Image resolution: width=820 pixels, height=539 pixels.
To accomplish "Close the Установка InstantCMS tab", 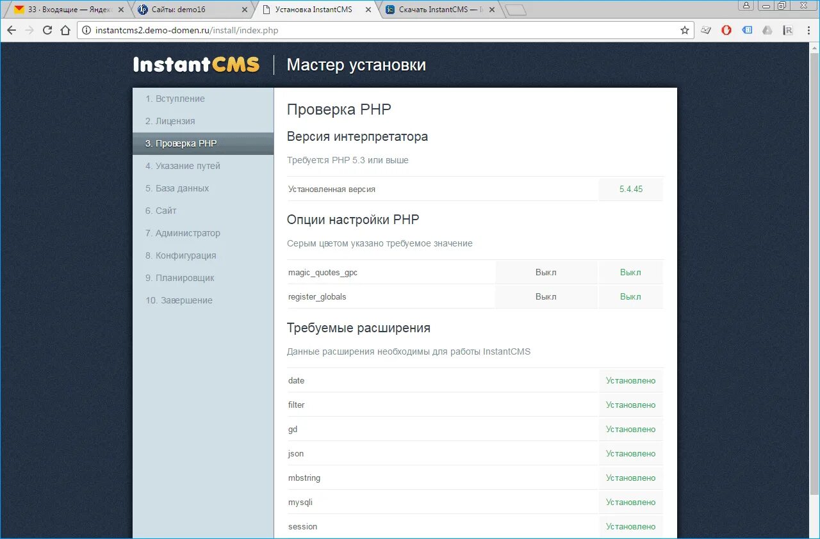I will [x=368, y=10].
